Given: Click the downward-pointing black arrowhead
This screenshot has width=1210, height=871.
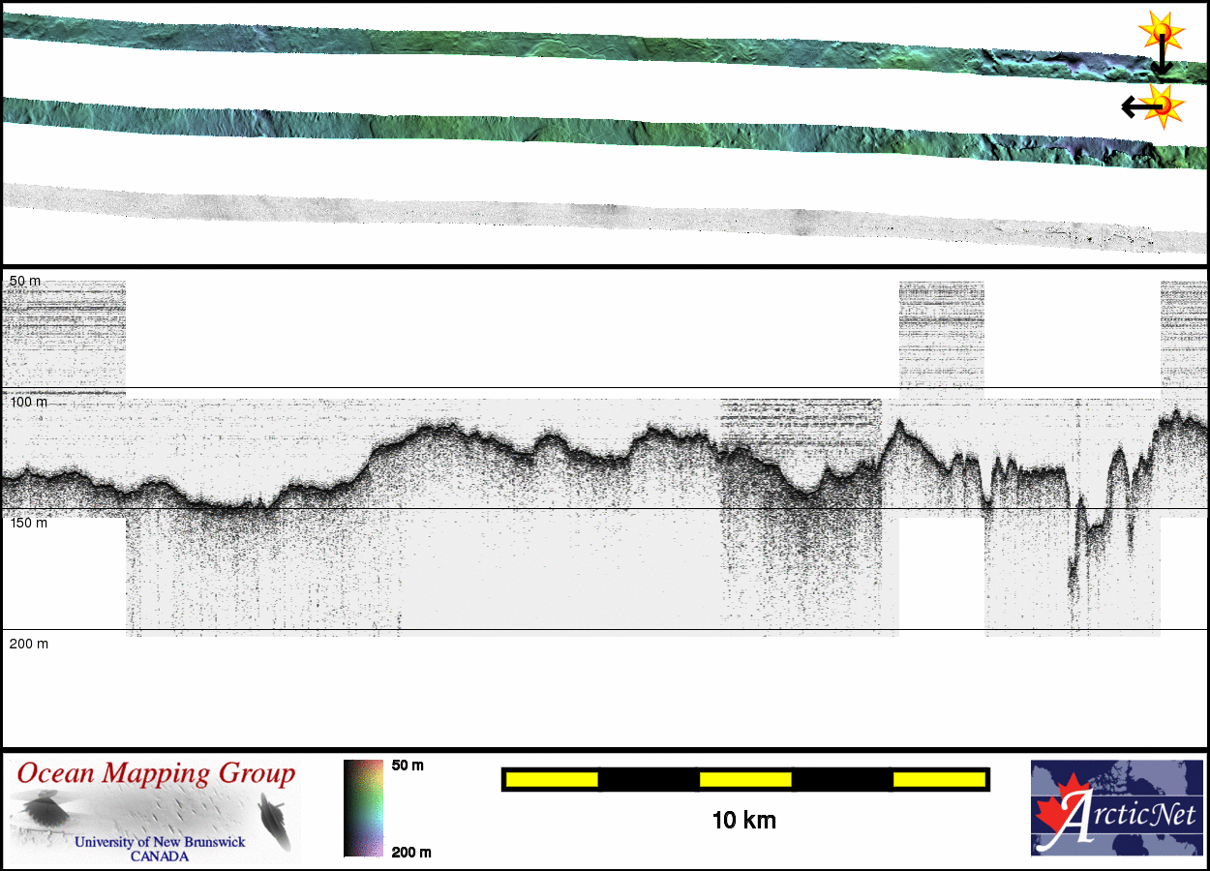Looking at the screenshot, I should [1162, 69].
